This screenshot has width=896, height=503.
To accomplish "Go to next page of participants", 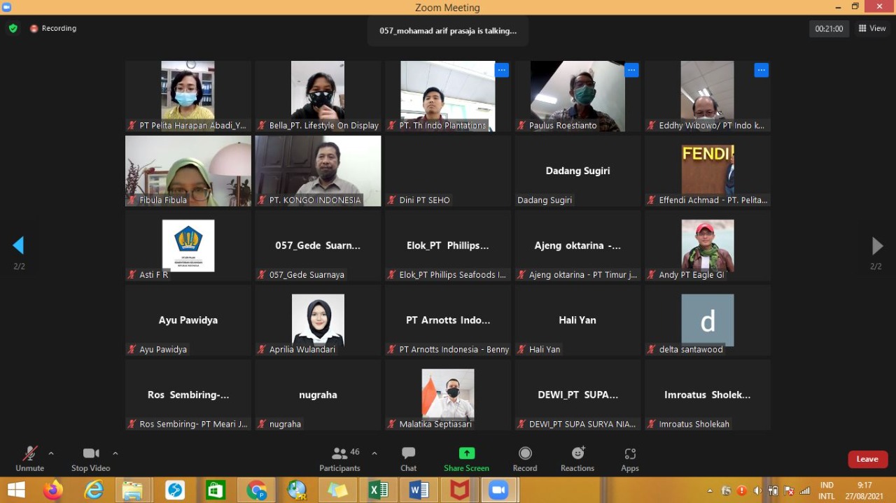I will point(876,246).
